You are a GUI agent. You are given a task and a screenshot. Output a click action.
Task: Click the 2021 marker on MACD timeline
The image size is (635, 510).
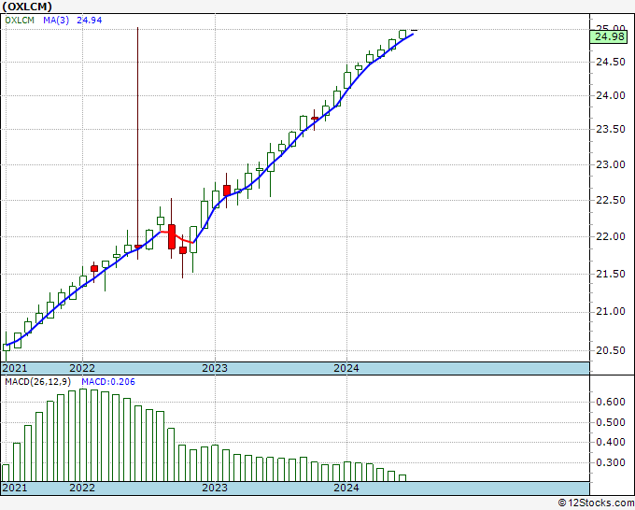coord(15,488)
